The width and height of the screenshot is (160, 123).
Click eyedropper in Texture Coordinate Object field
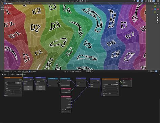click(70, 110)
